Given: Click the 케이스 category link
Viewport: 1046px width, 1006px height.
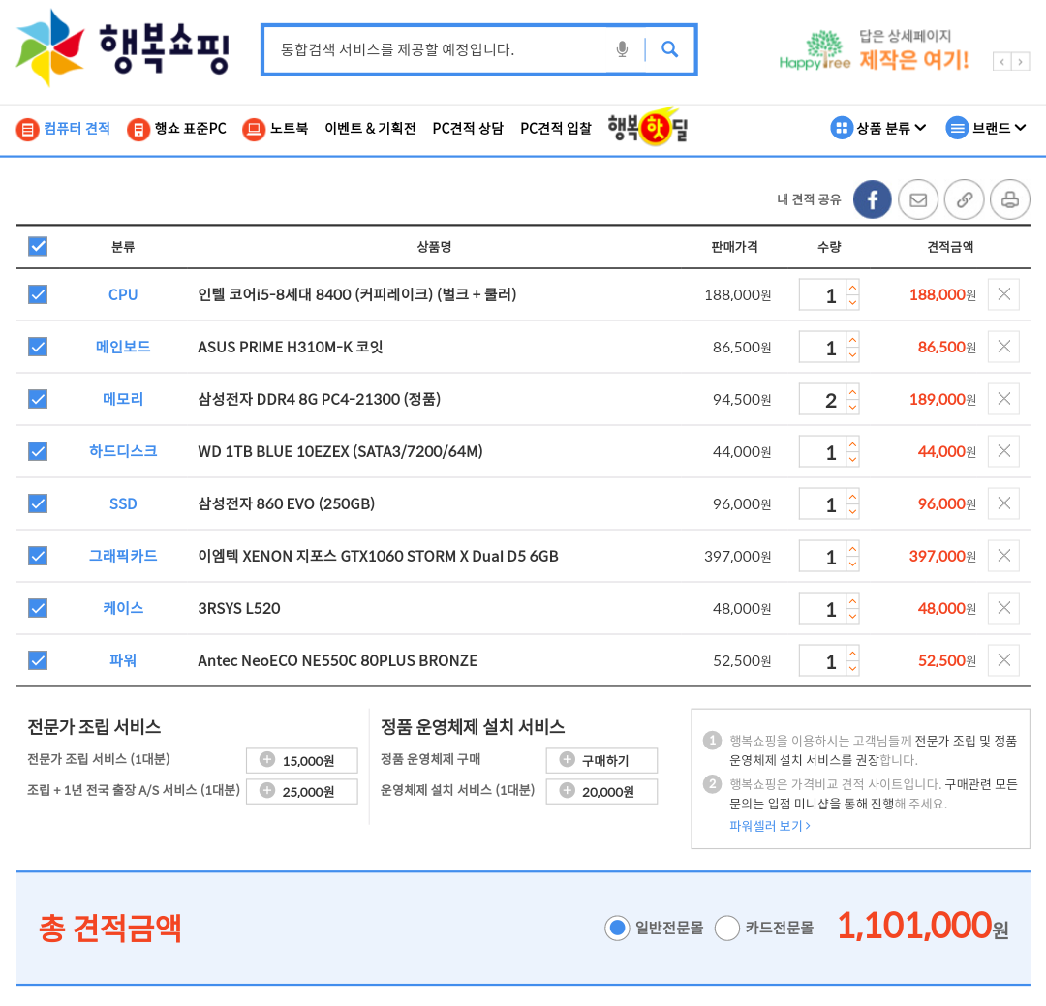Looking at the screenshot, I should point(123,608).
